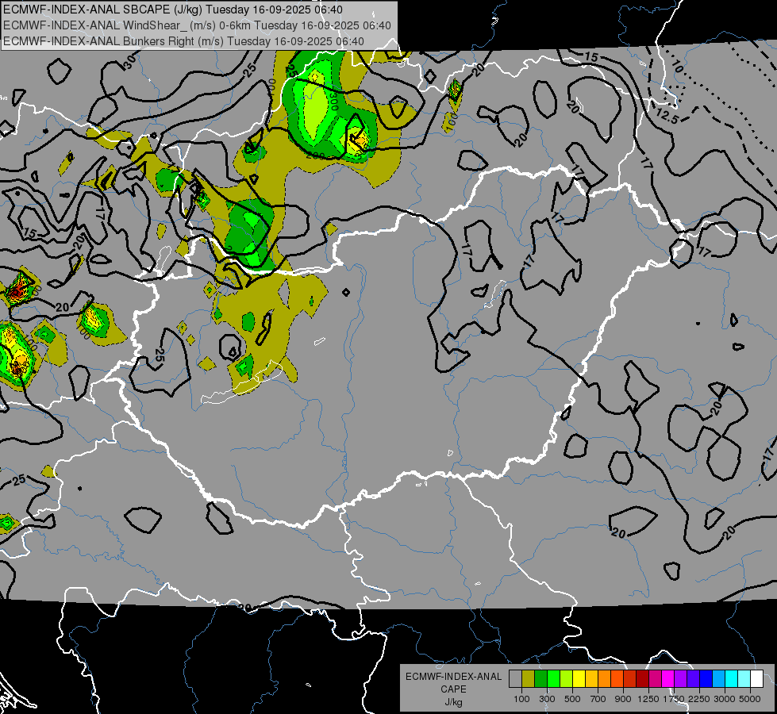Select the dark red swatch before 1250

click(x=642, y=679)
